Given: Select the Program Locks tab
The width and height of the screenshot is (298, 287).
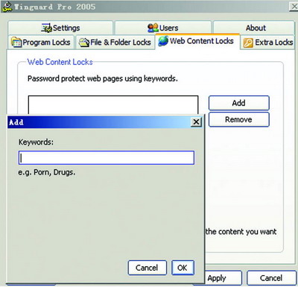Looking at the screenshot, I should click(41, 42).
